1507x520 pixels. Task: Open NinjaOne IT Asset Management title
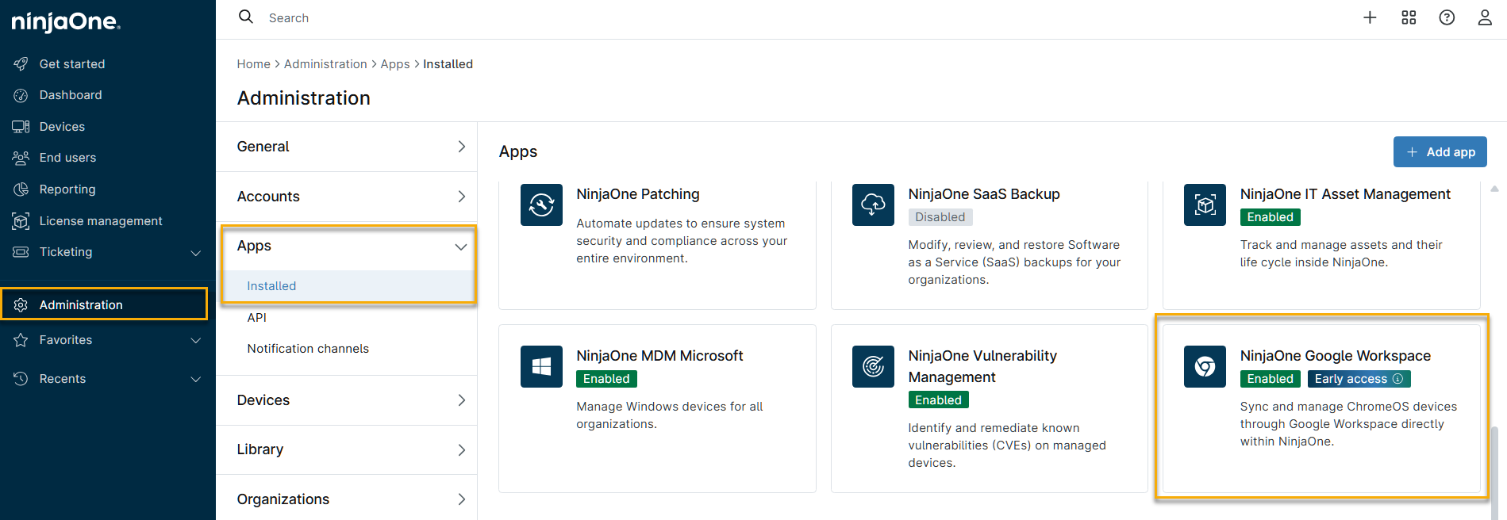(x=1345, y=194)
